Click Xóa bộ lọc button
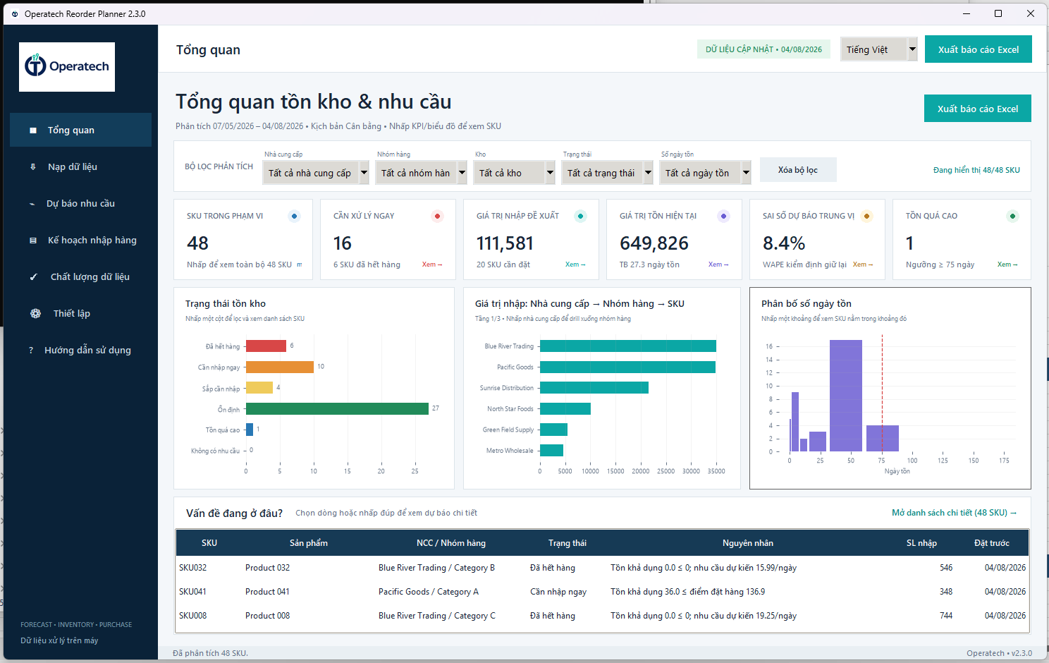Image resolution: width=1049 pixels, height=663 pixels. pyautogui.click(x=798, y=170)
